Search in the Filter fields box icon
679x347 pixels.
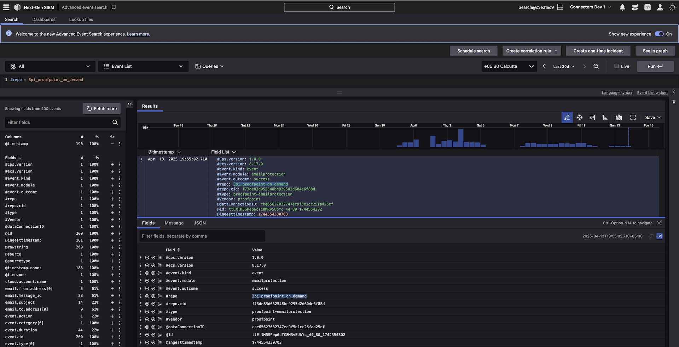(115, 122)
